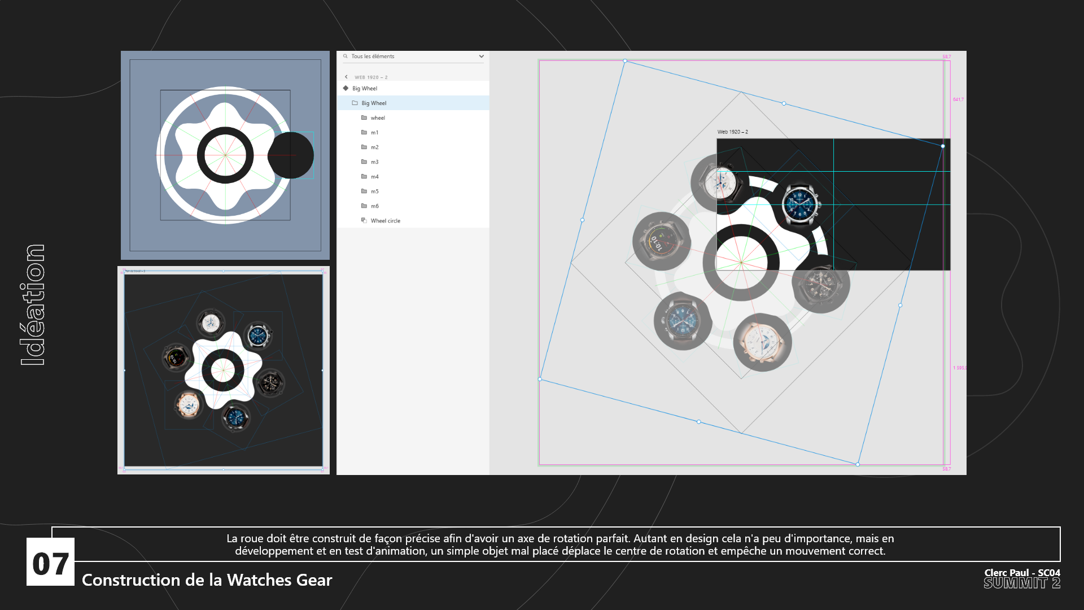This screenshot has width=1084, height=610.
Task: Select the 'm6' layer name
Action: 374,206
